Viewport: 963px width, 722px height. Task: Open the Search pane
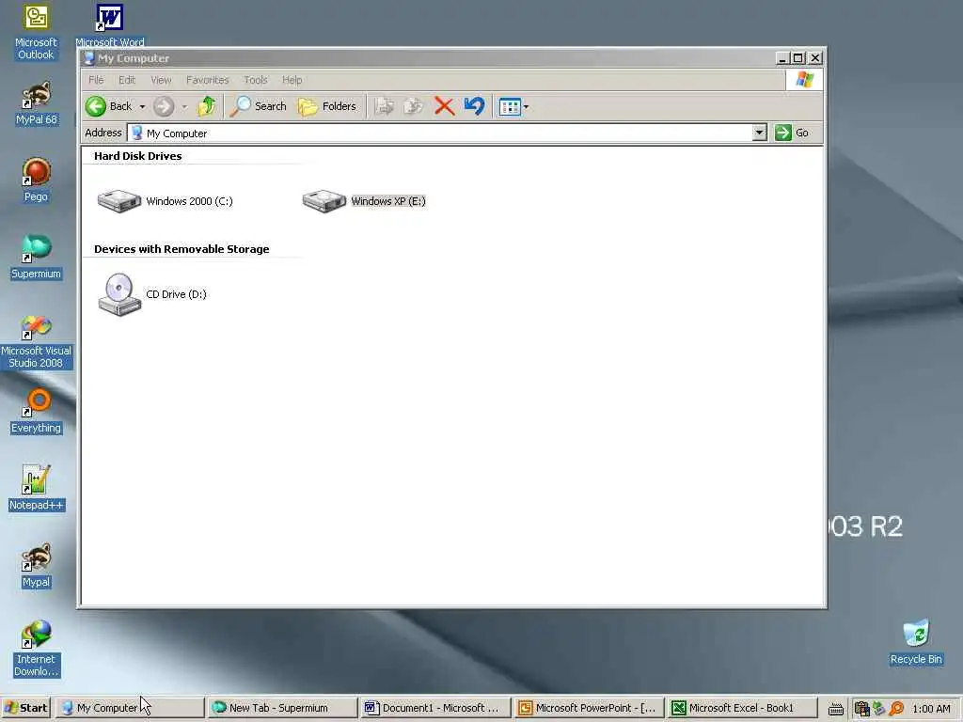pyautogui.click(x=259, y=106)
